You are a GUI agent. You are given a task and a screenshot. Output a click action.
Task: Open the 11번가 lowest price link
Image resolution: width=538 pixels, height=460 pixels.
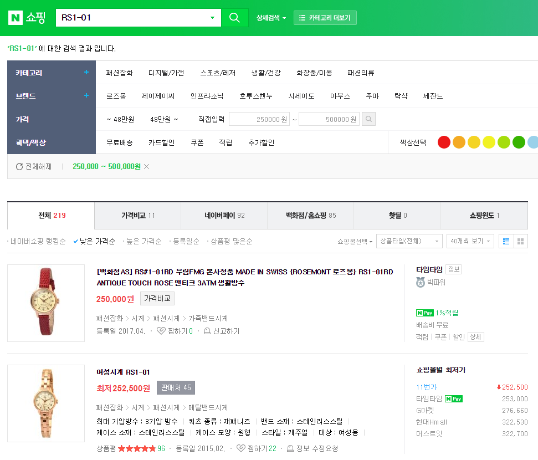pyautogui.click(x=427, y=387)
